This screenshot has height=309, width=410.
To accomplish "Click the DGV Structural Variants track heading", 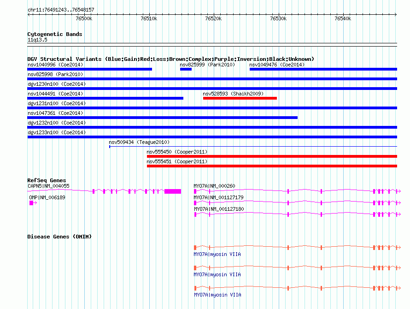I will tap(171, 59).
